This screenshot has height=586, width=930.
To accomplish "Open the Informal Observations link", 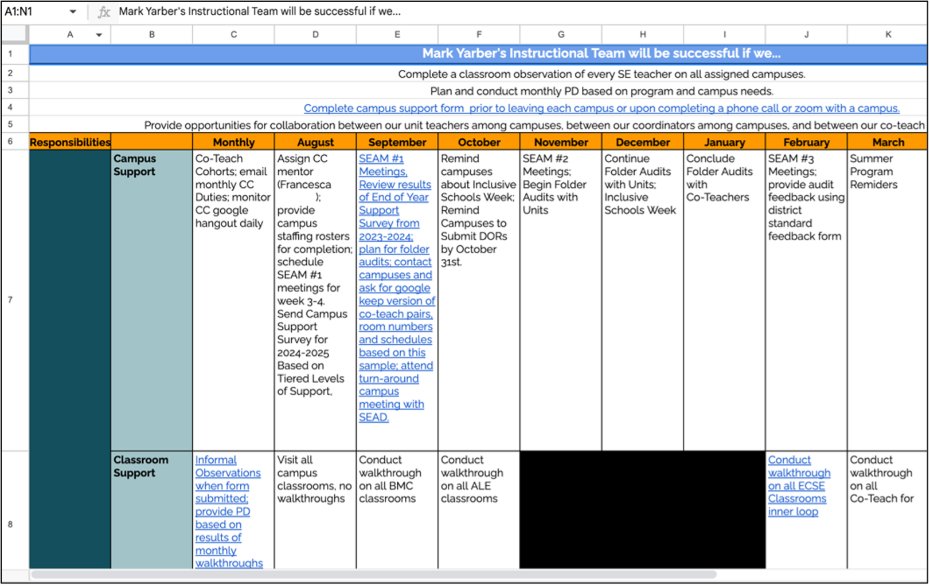I will coord(228,466).
